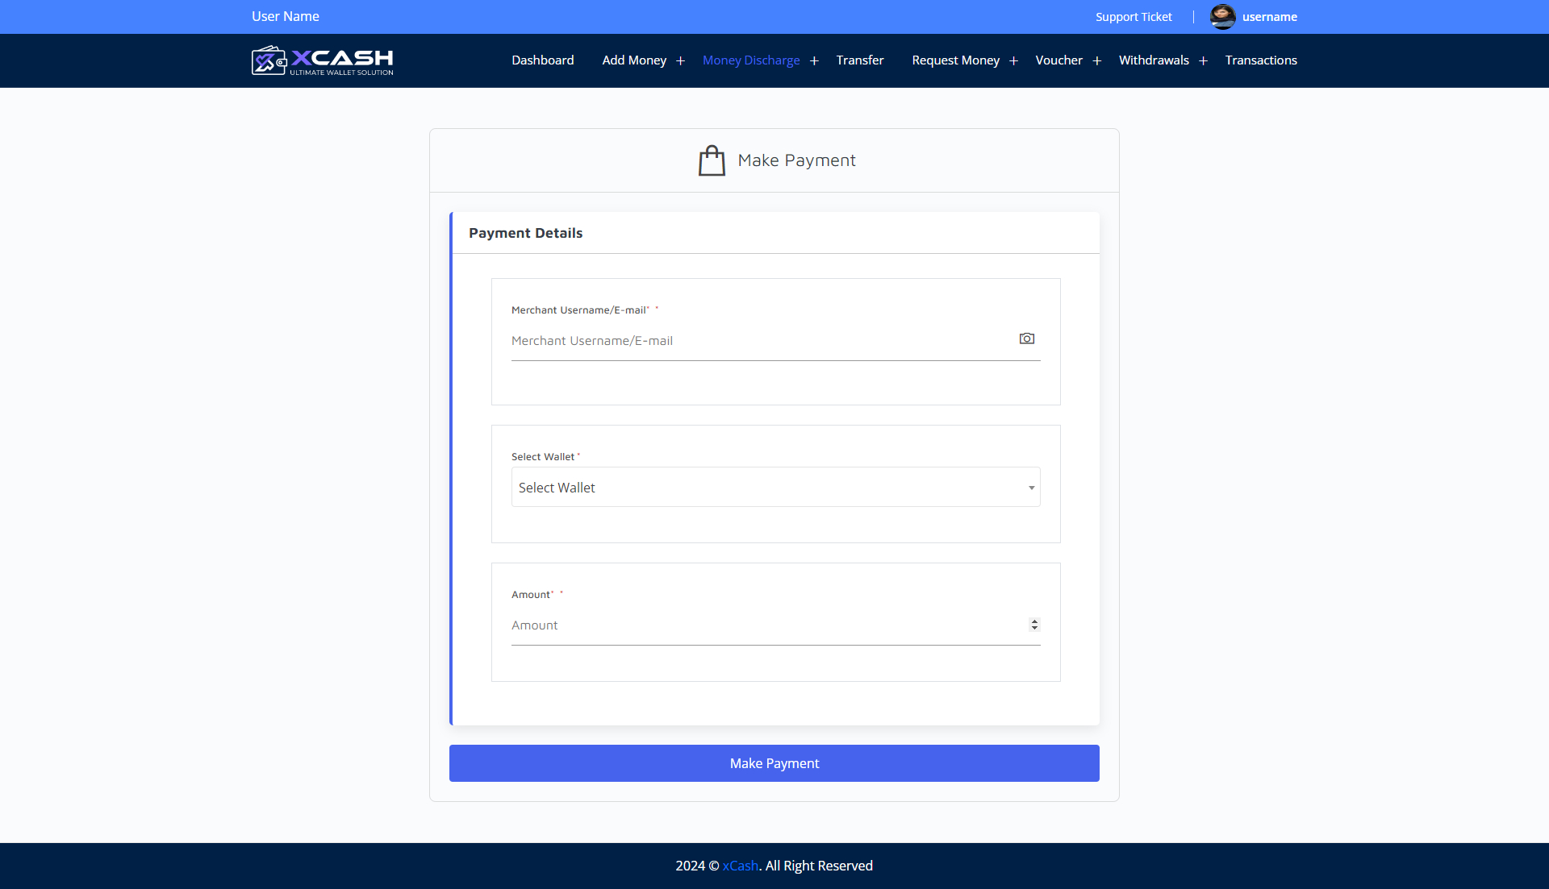The image size is (1549, 889).
Task: Click the Select Wallet dropdown chevron
Action: pyautogui.click(x=1030, y=488)
